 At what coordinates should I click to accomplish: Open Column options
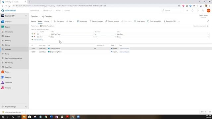tap(112, 21)
